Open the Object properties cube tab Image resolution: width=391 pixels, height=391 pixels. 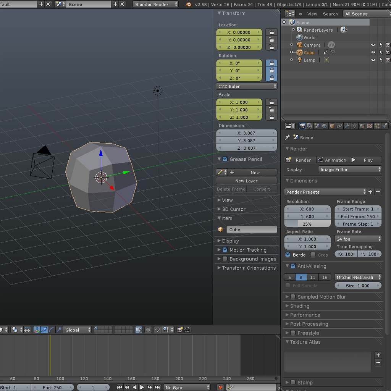(332, 126)
